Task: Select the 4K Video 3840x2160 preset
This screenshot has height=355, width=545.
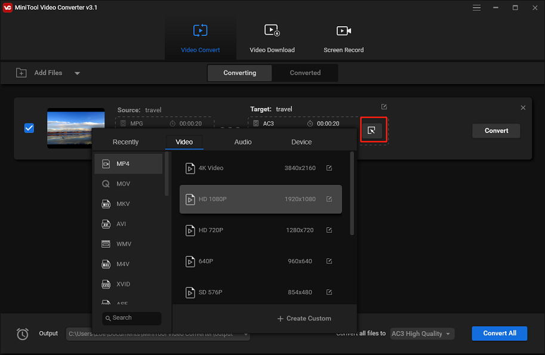Action: coord(261,168)
